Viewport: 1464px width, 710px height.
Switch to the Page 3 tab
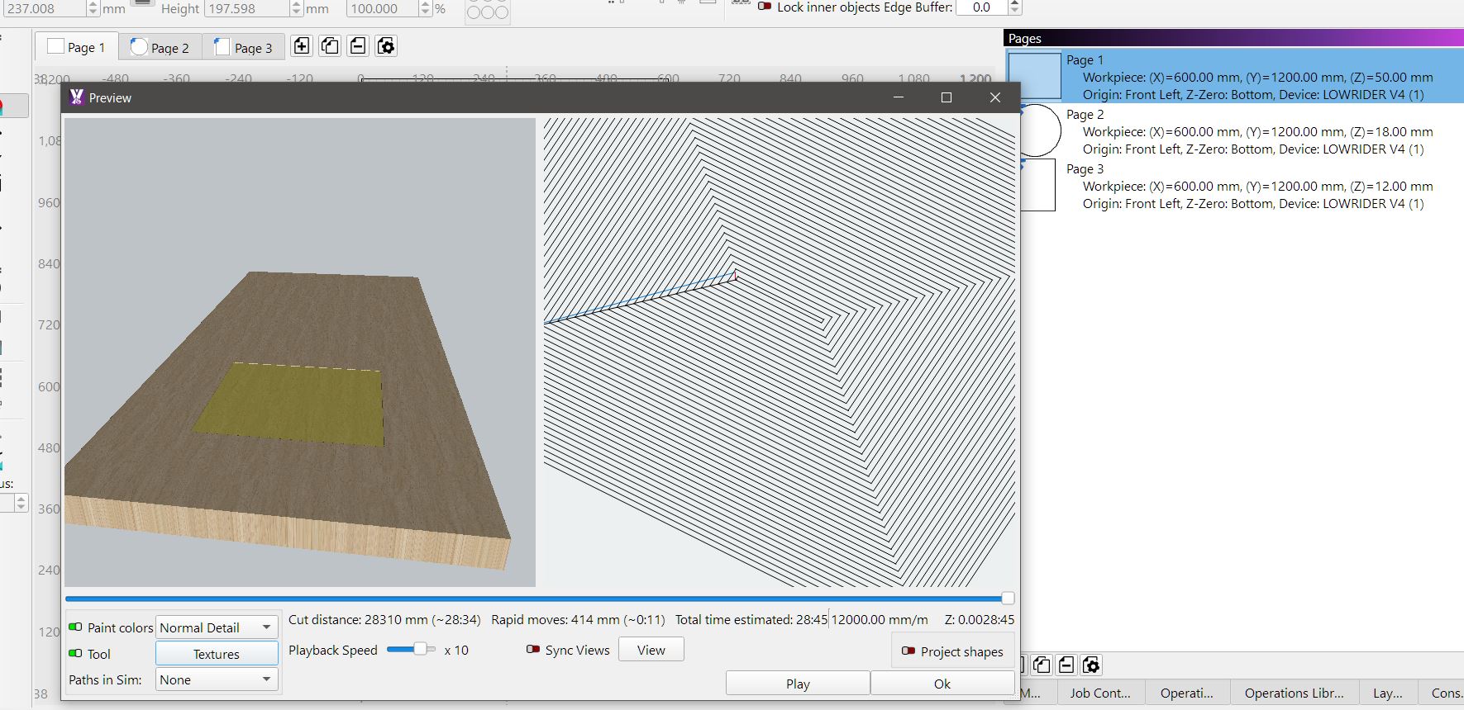click(244, 47)
